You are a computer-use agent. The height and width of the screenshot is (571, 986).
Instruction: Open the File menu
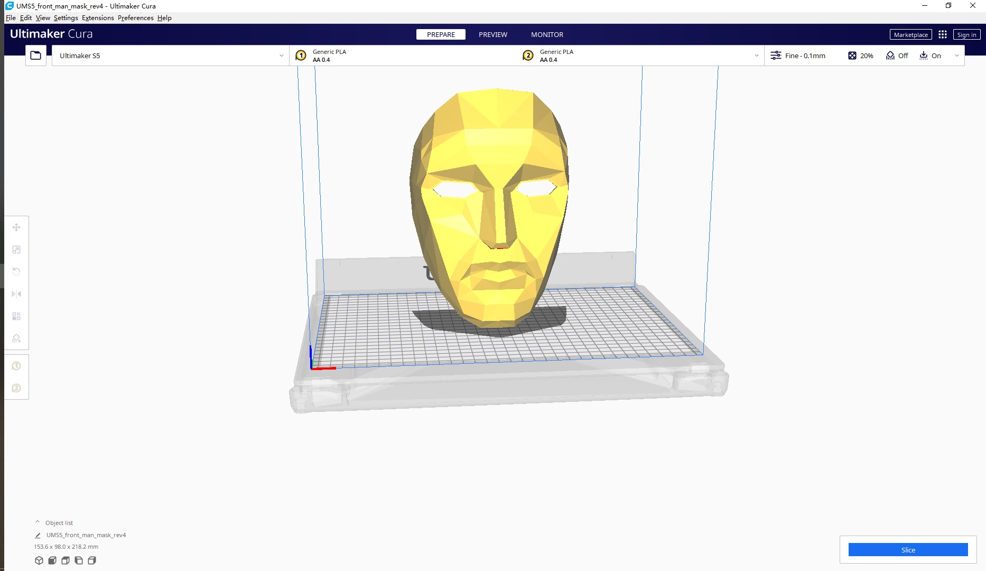11,18
